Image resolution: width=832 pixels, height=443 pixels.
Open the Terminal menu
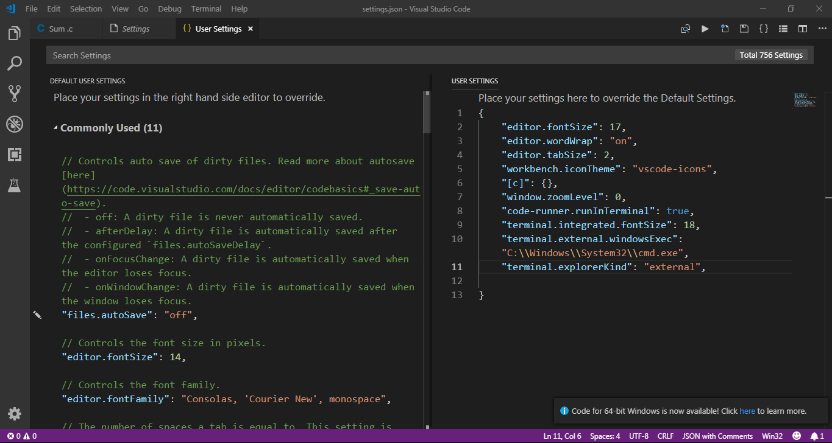point(206,9)
